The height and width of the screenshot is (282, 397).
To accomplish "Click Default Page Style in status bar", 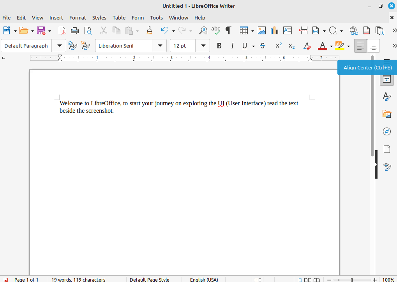I will (149, 280).
